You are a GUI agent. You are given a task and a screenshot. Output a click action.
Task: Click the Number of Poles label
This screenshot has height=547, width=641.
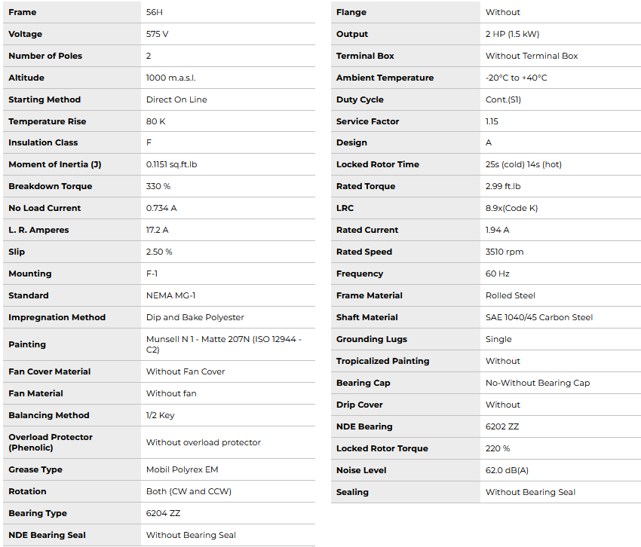pyautogui.click(x=45, y=57)
